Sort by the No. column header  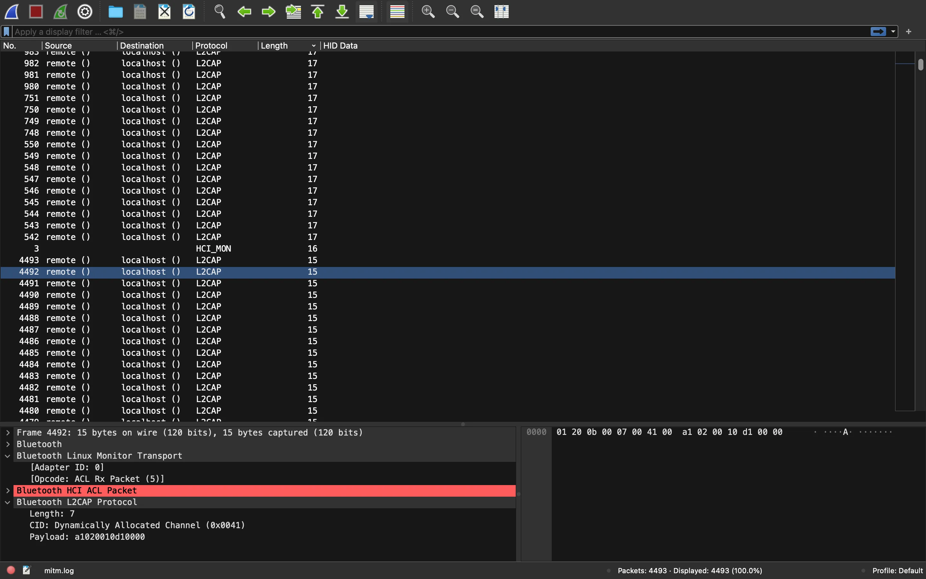(21, 46)
